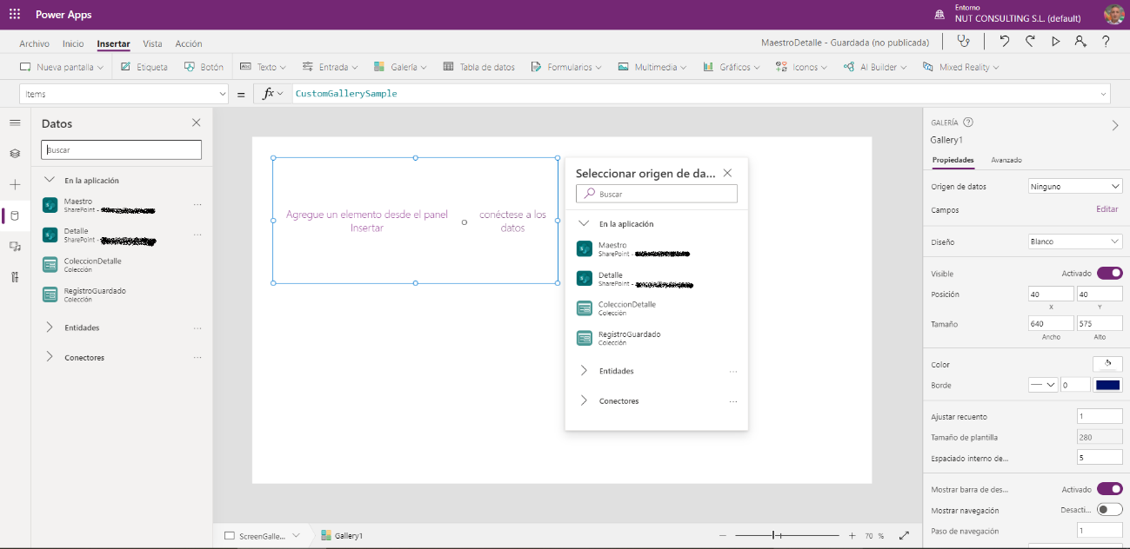Open more options for Conectores in popup
This screenshot has height=549, width=1130.
click(x=733, y=401)
